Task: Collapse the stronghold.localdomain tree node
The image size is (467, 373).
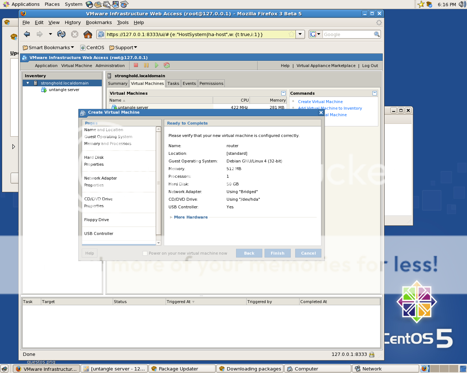Action: point(28,83)
